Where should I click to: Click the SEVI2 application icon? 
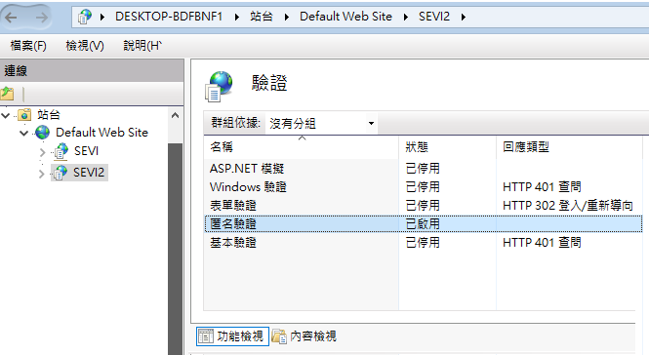[x=61, y=172]
